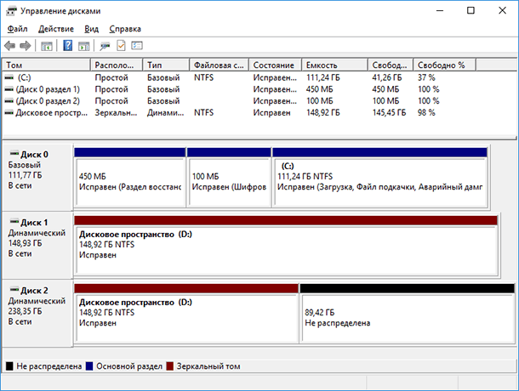
Task: Toggle the show/hide action pane icon
Action: coord(84,46)
